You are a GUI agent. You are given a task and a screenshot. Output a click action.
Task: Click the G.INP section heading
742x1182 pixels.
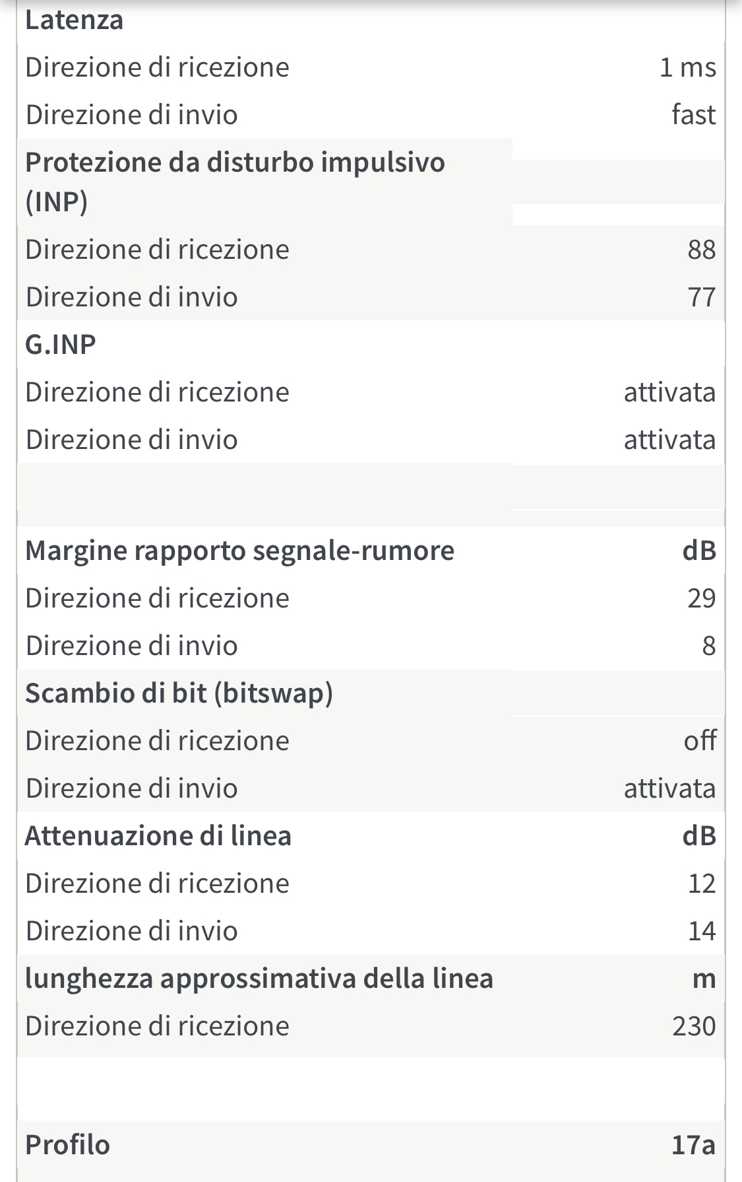[x=61, y=345]
